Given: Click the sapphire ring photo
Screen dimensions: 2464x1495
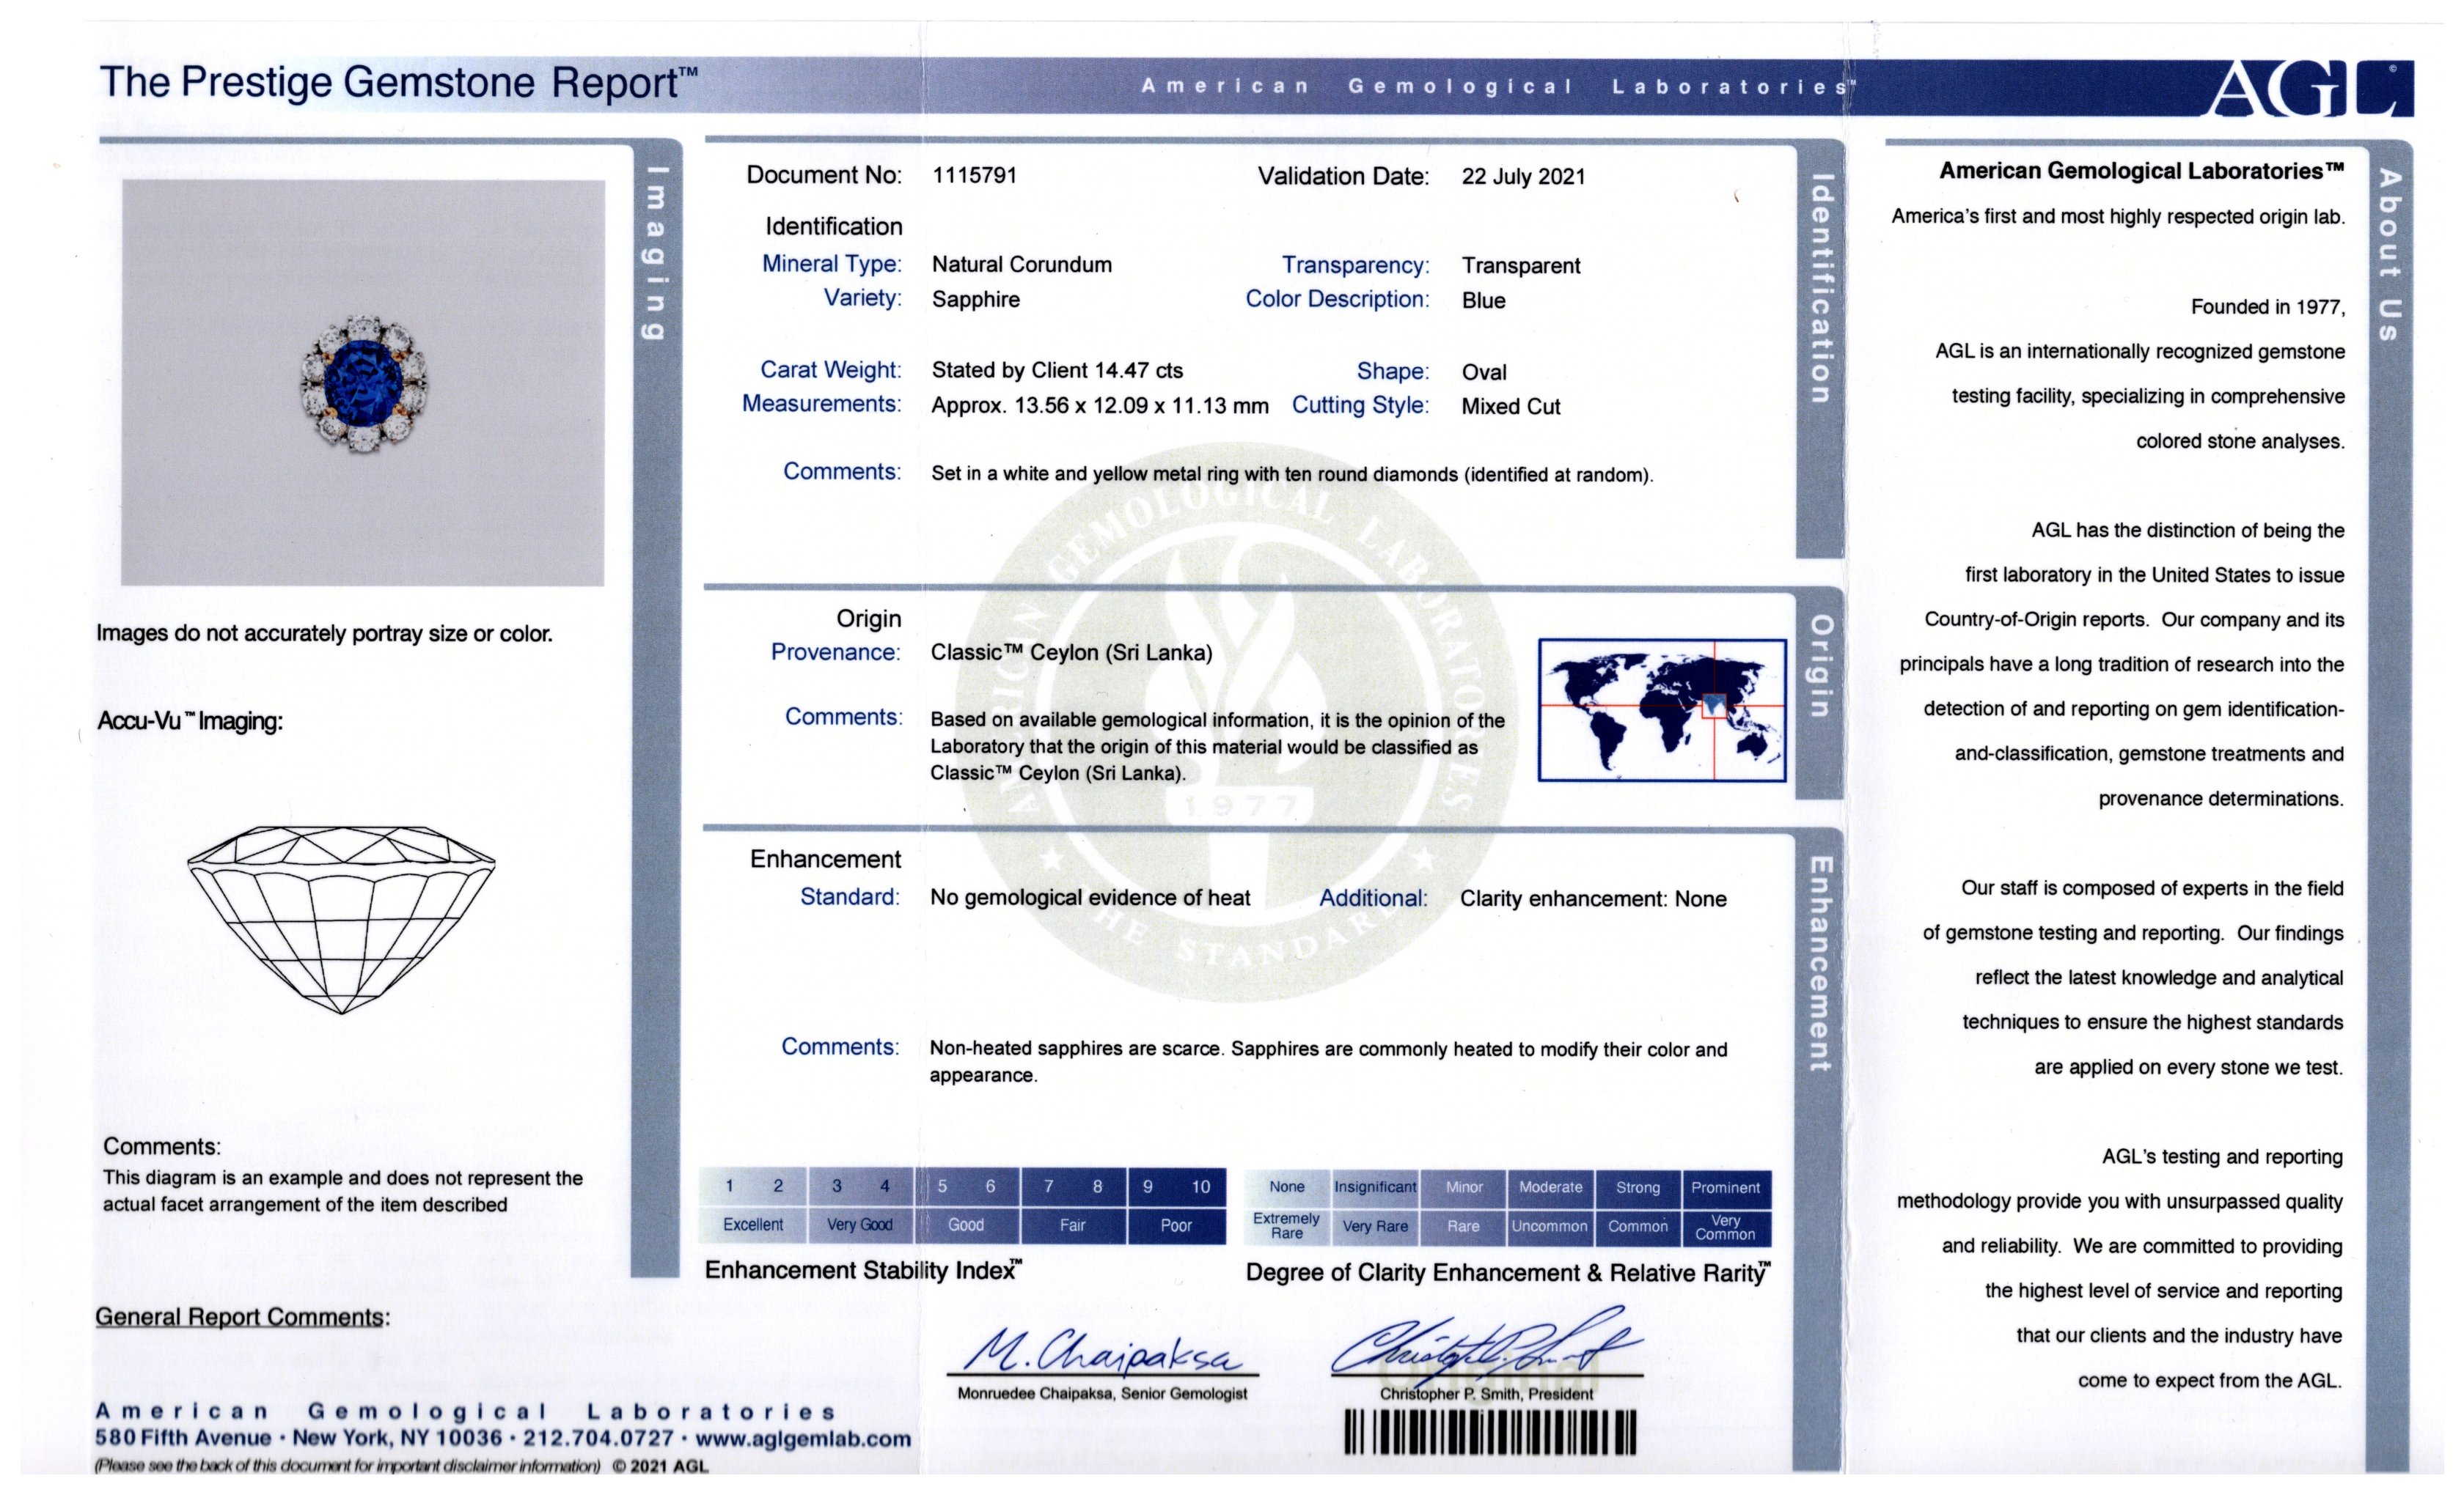Looking at the screenshot, I should coord(364,383).
